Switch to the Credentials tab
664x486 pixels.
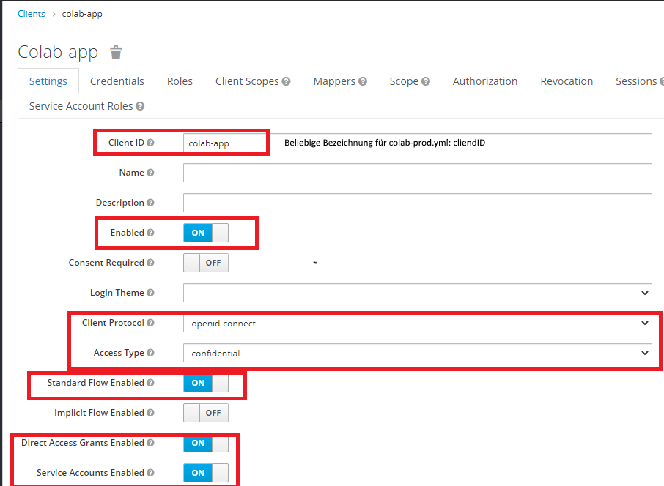117,81
